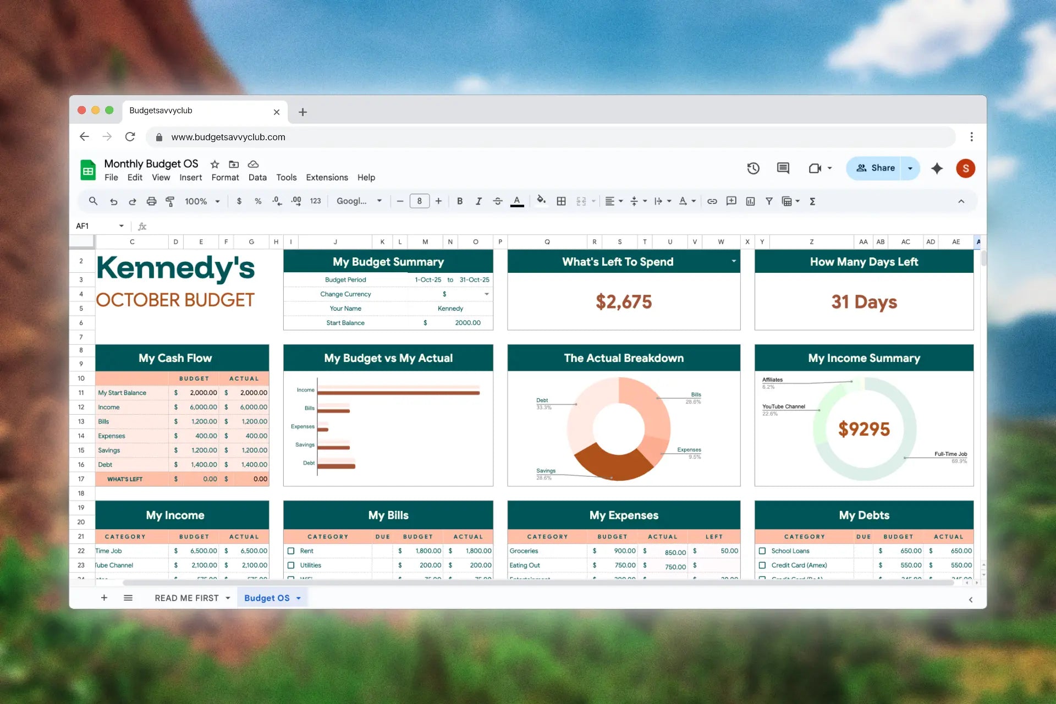
Task: Open the Change Currency dropdown
Action: click(486, 294)
